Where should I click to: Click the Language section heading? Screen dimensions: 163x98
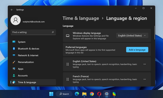[x=68, y=26]
